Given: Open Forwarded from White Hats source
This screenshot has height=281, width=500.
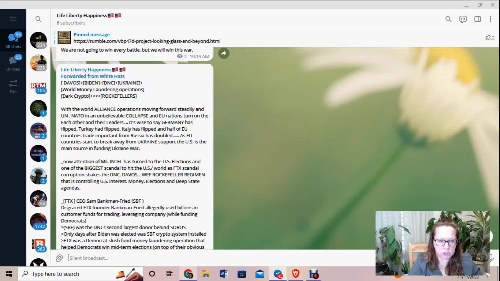Looking at the screenshot, I should click(93, 76).
